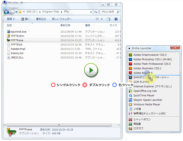
Task: Select GOM PLAYER in Orchis Launcher
Action: point(141,82)
